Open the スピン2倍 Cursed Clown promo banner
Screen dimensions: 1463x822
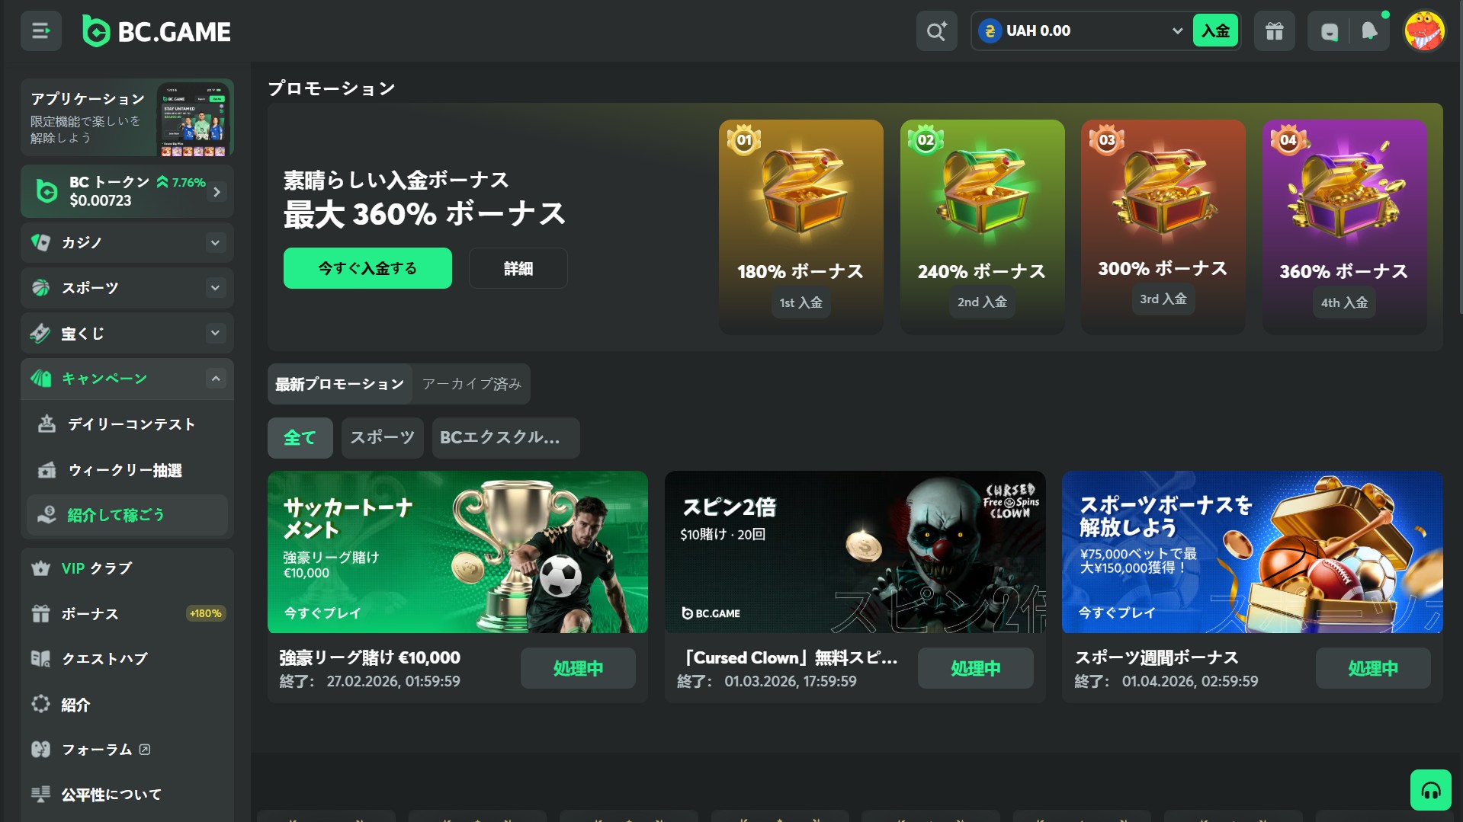coord(855,552)
